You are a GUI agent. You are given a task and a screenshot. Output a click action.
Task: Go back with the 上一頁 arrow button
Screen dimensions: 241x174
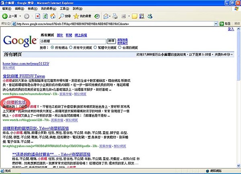tap(10, 16)
